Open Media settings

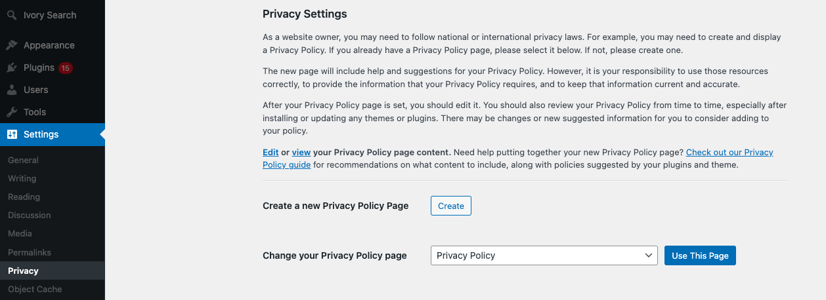point(20,233)
